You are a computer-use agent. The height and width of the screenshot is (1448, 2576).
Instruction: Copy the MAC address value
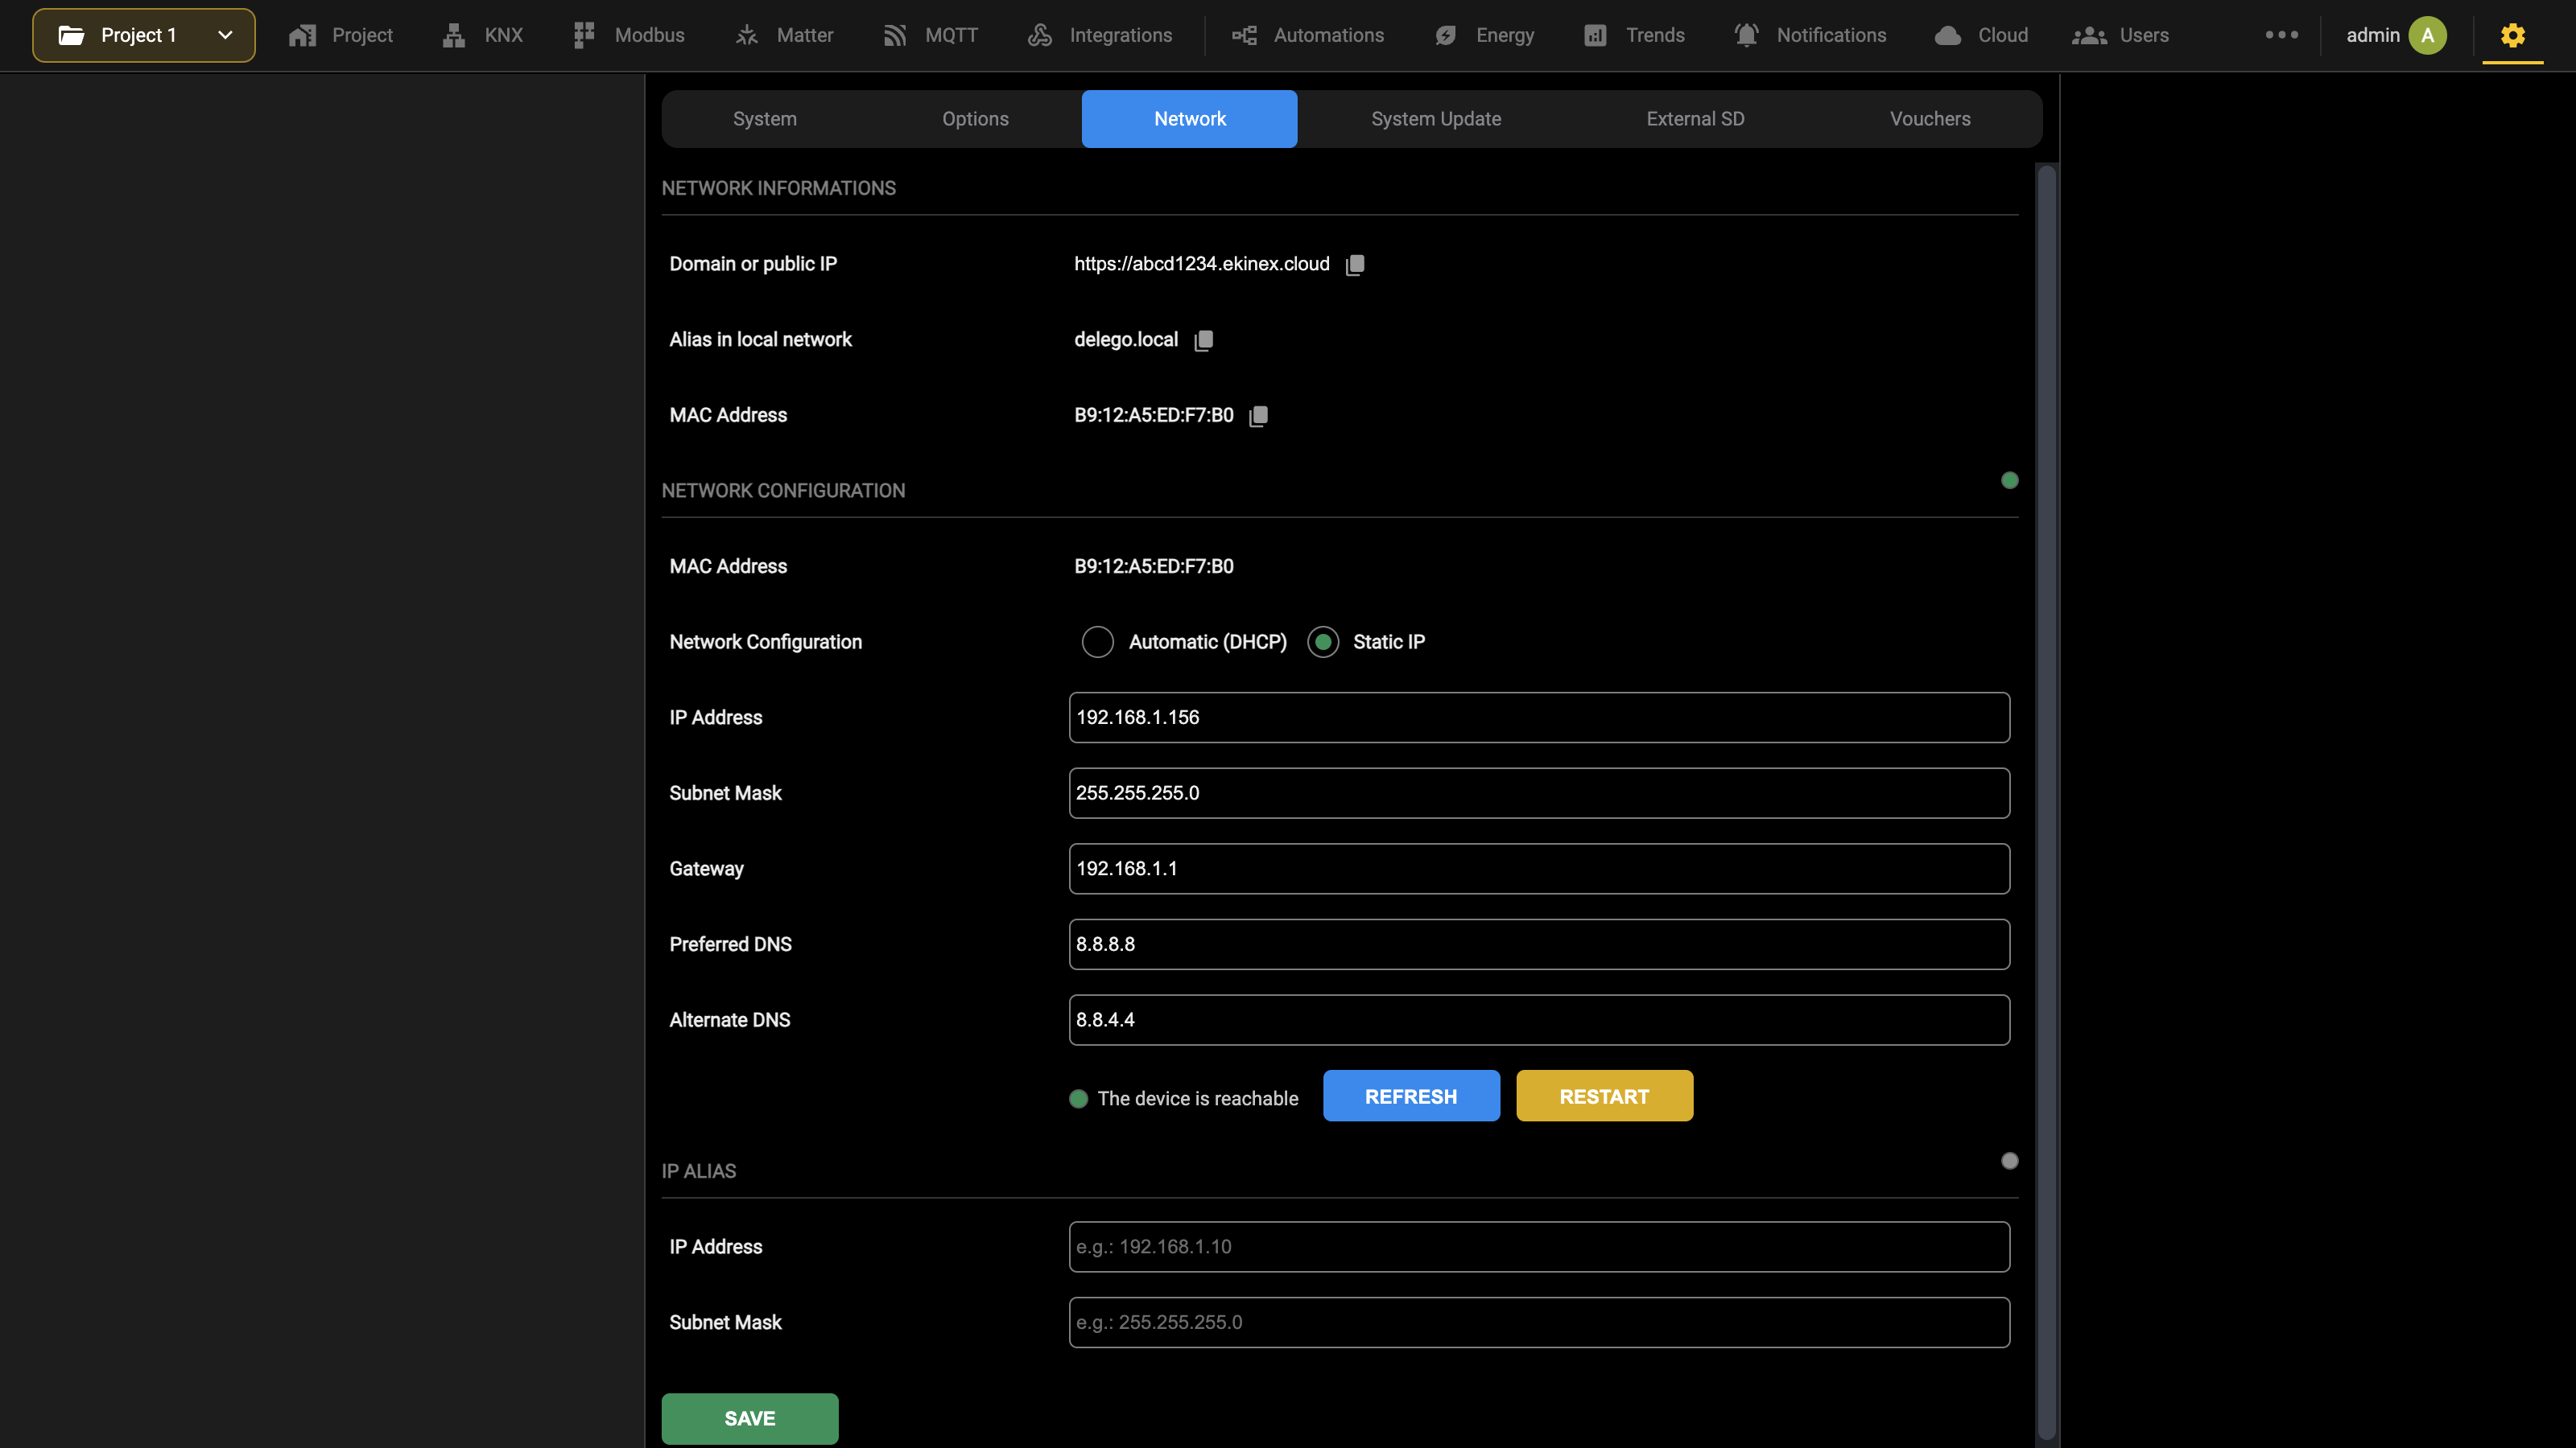tap(1259, 416)
